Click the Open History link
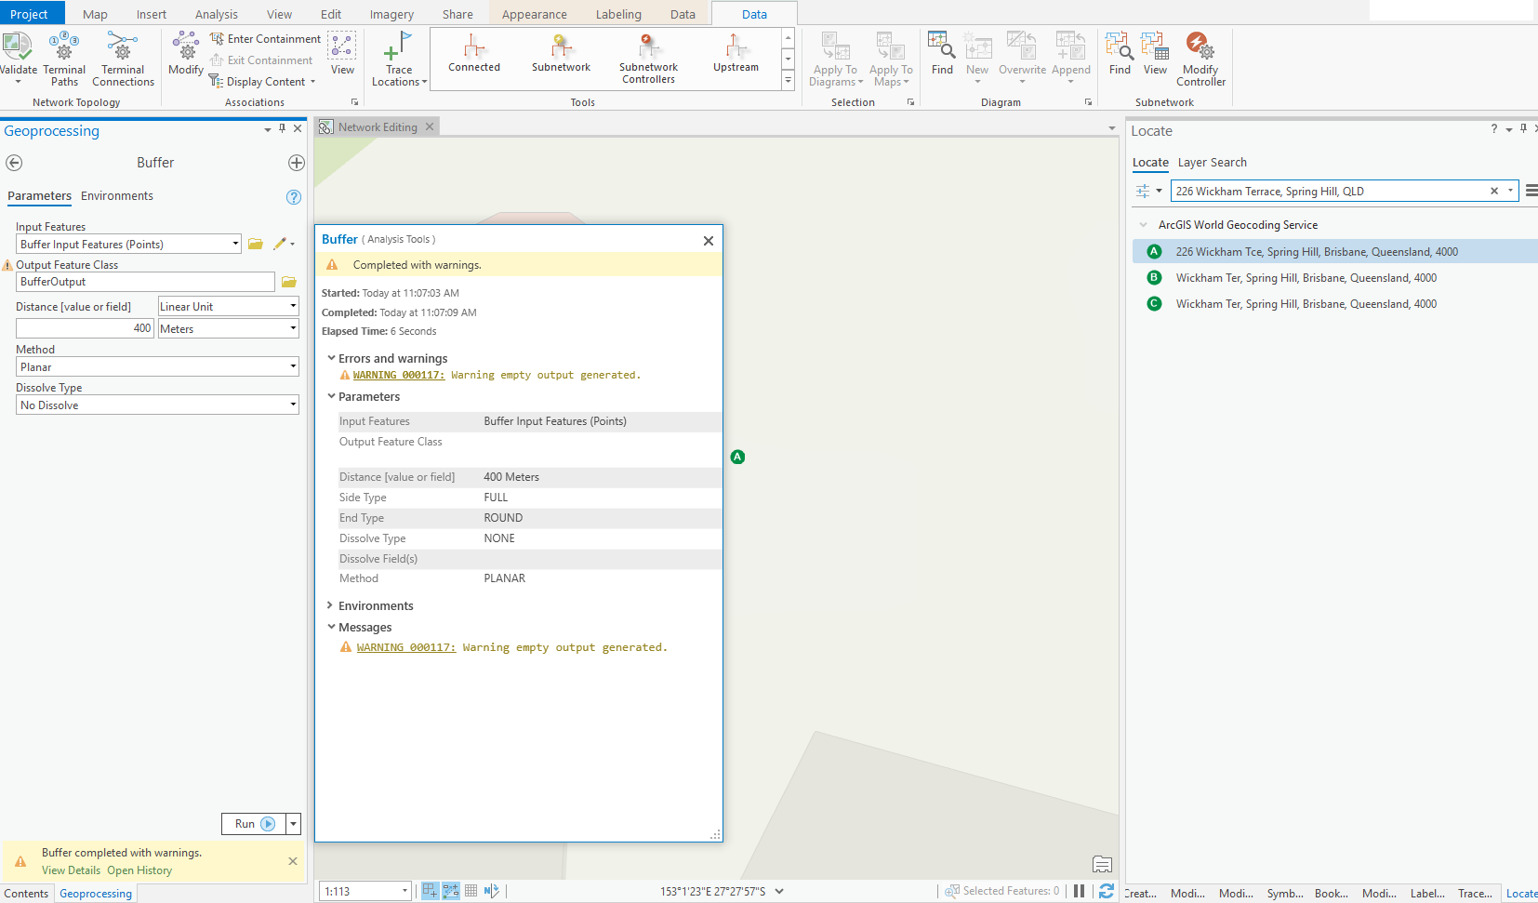 click(x=139, y=871)
